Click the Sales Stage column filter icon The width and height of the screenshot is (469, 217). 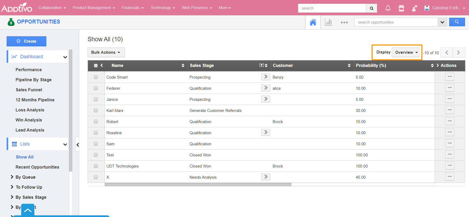pos(261,65)
